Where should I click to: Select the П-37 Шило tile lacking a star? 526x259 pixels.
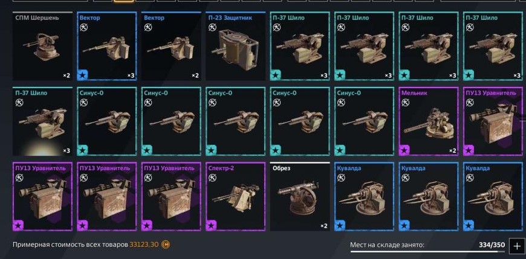point(42,121)
